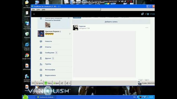The height and width of the screenshot is (99, 177).
Task: Click the gift icon in the birthday reminder
Action: click(x=41, y=18)
